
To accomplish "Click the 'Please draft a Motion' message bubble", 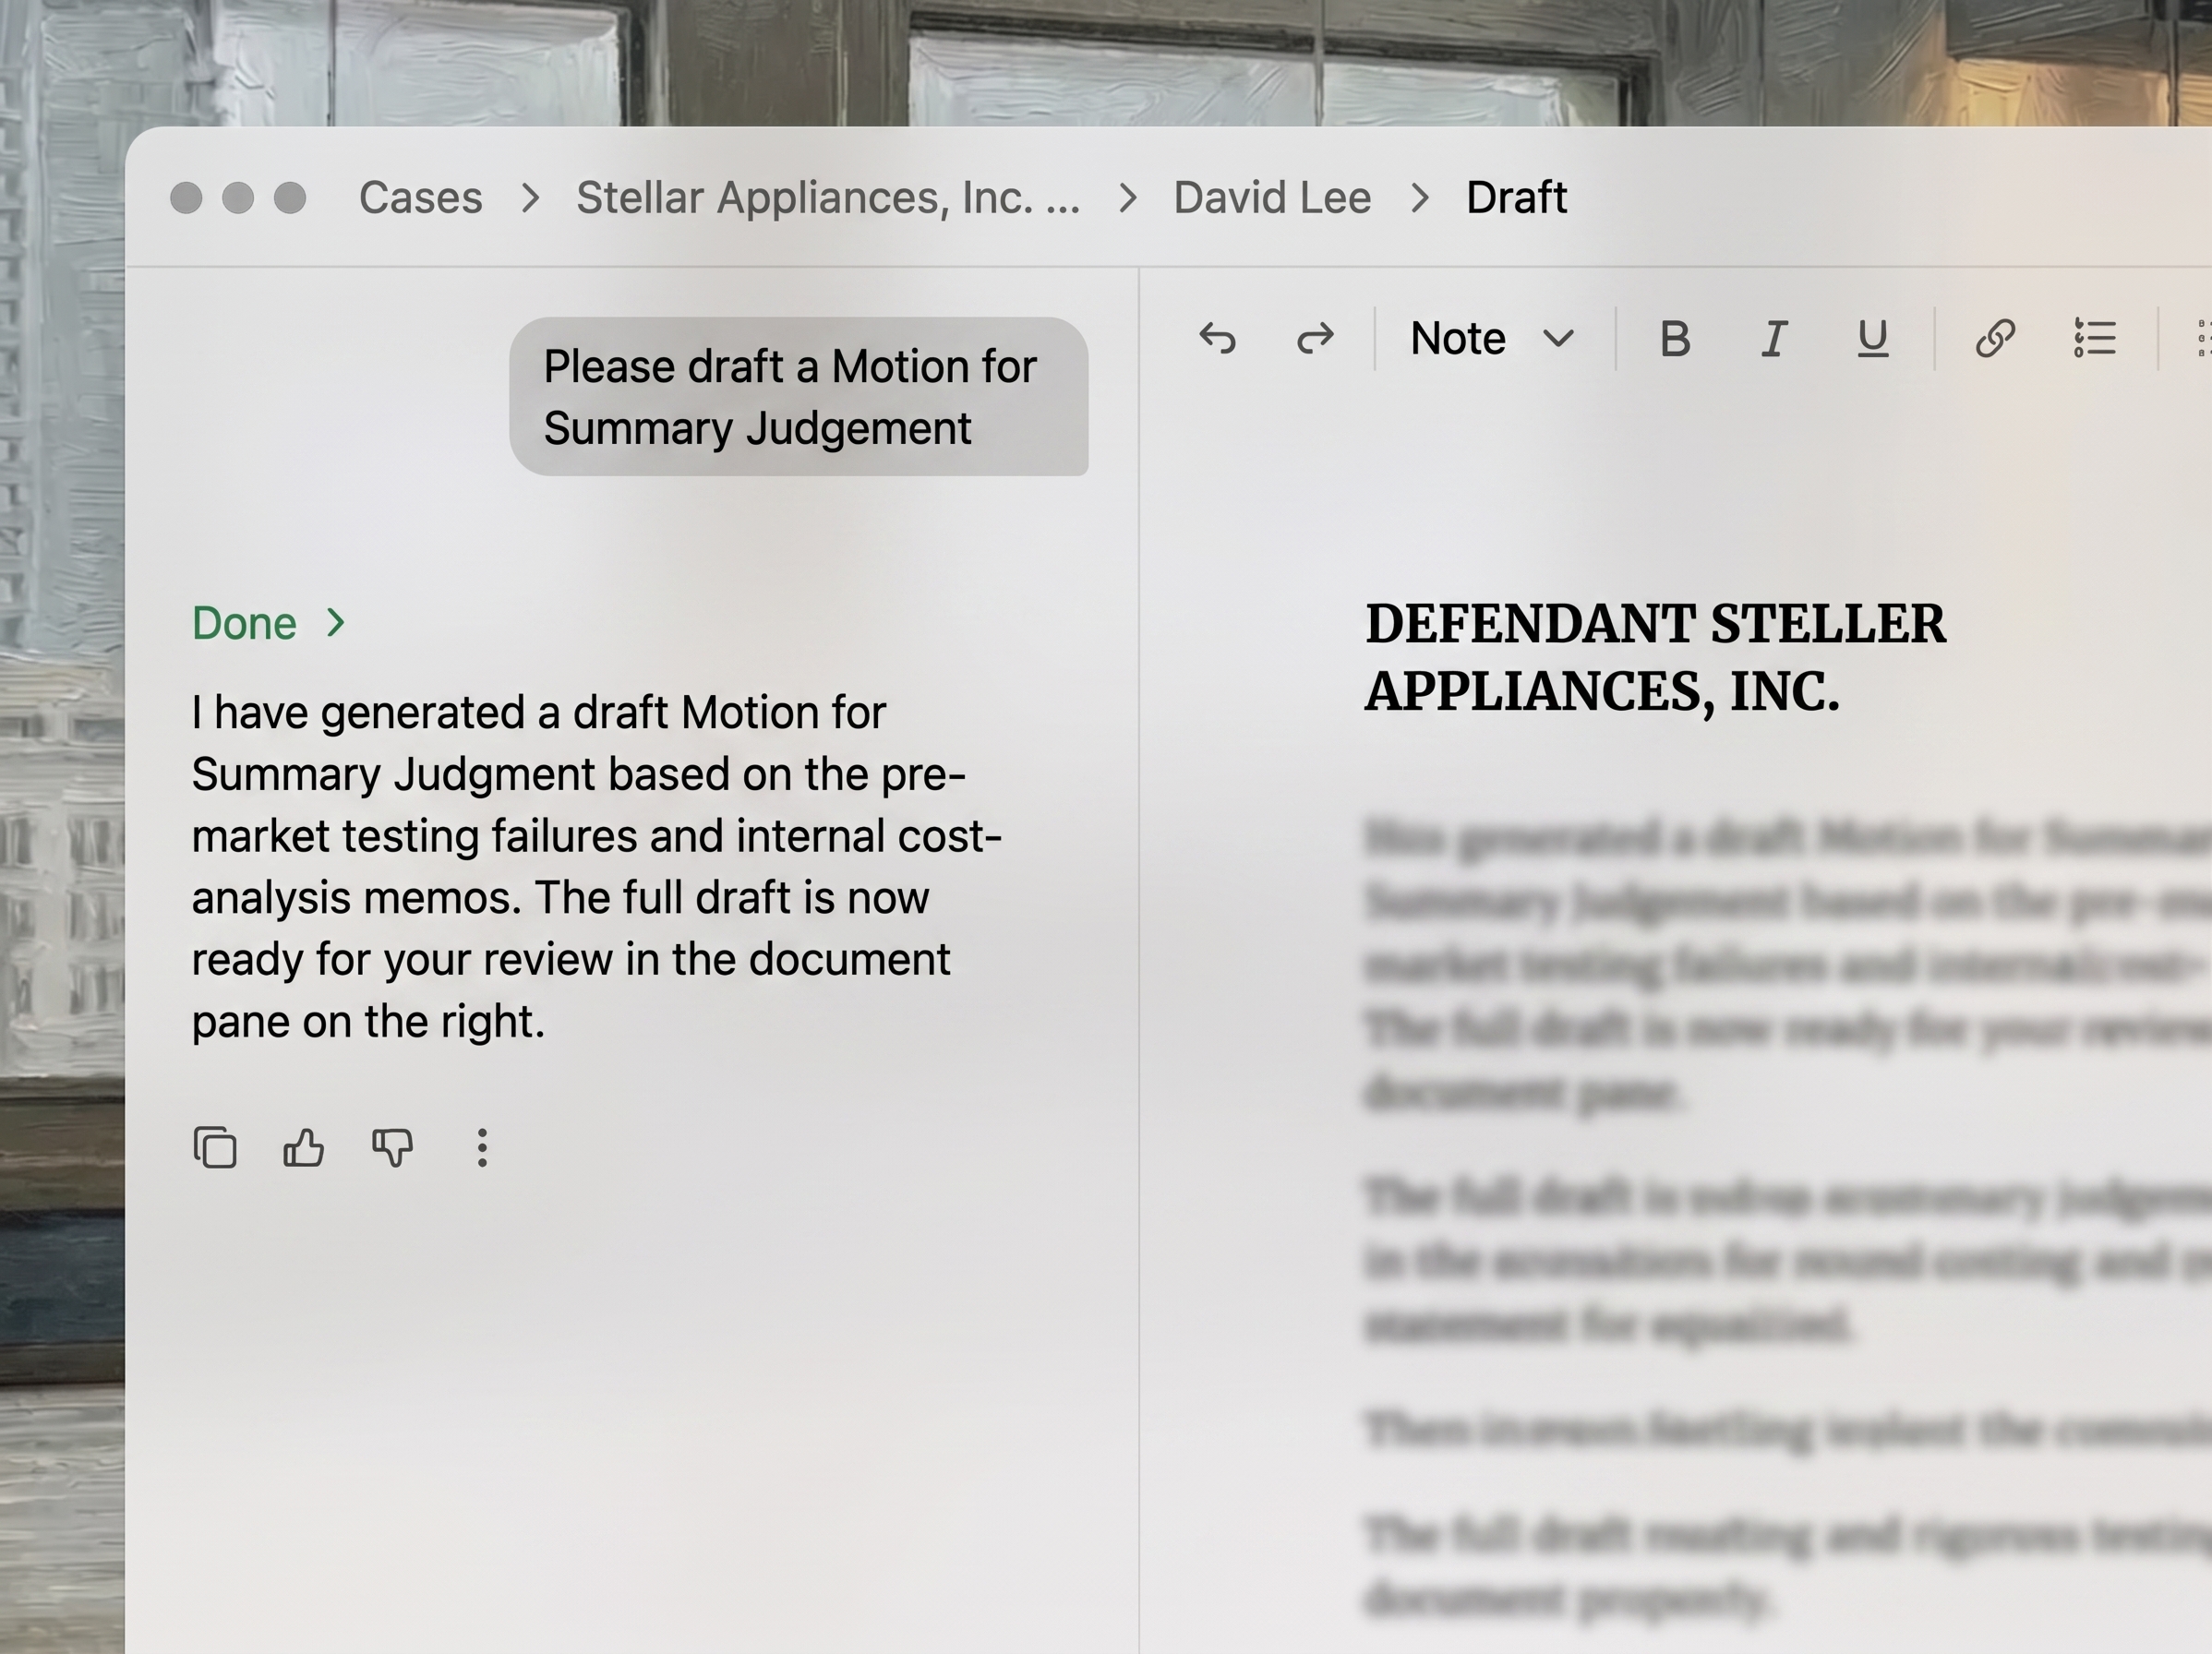I will pyautogui.click(x=799, y=397).
